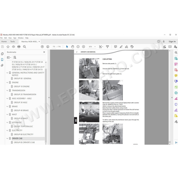Collapse the ELECTRICITY bookmark
The width and height of the screenshot is (178, 178).
coord(7,130)
